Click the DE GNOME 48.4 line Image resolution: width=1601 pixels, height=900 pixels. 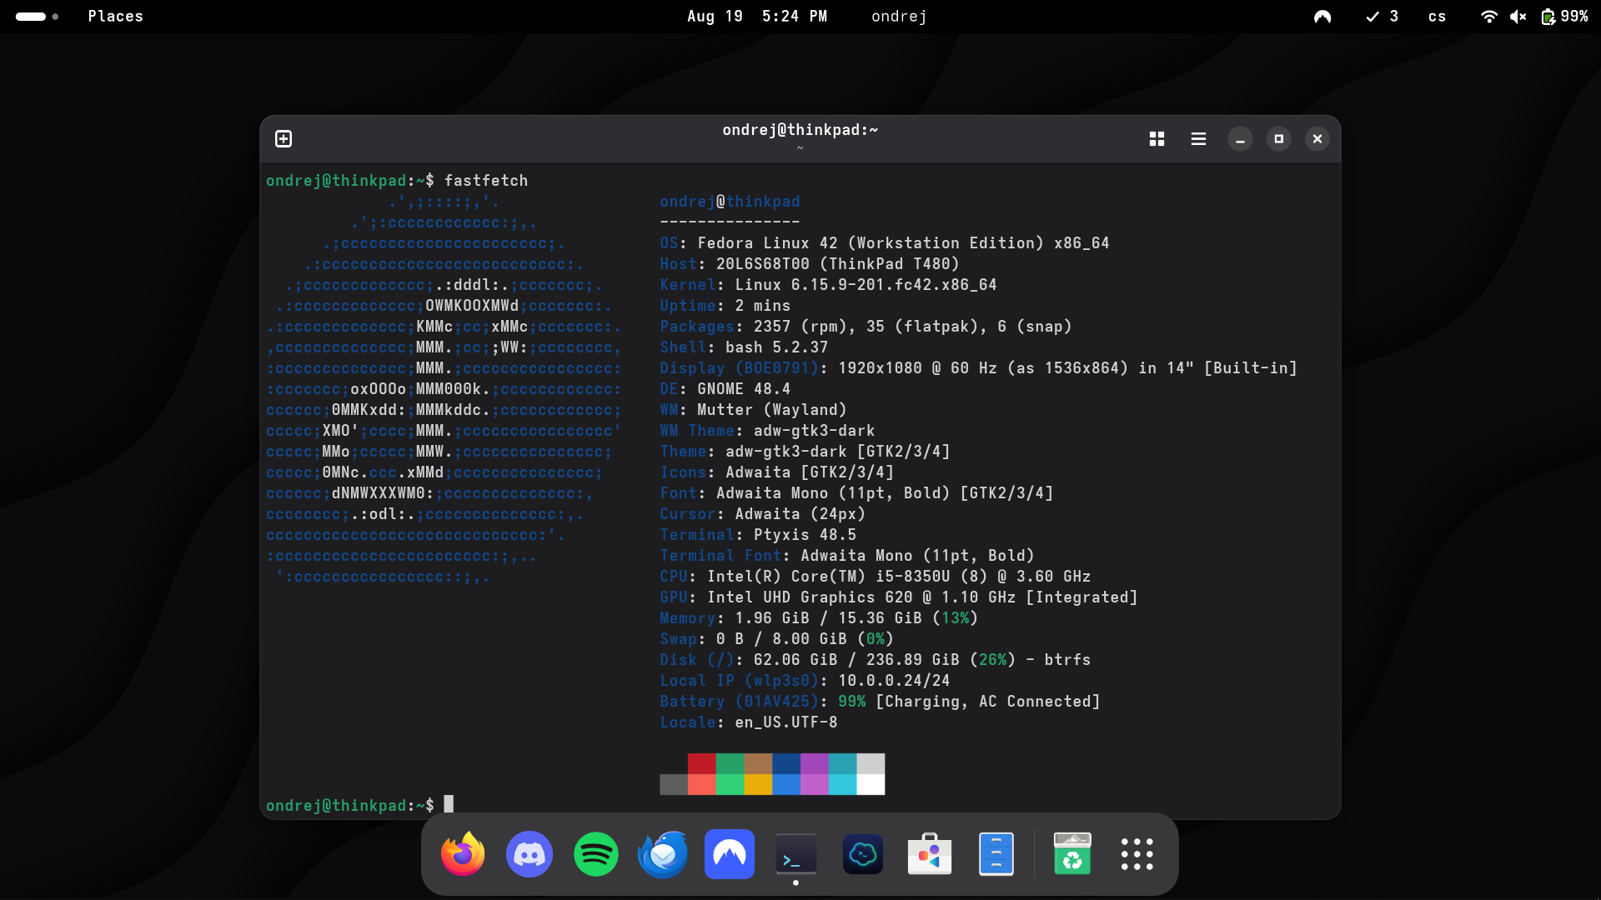coord(725,389)
